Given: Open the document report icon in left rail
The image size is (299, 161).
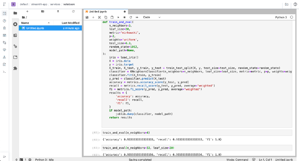Looking at the screenshot, I should tap(4, 64).
